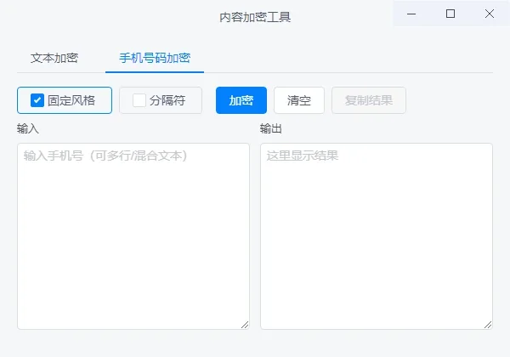Click the 清空 button
The height and width of the screenshot is (357, 510).
coord(299,100)
